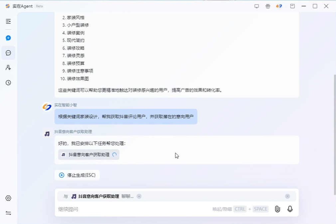This screenshot has height=224, width=336.
Task: Click the switch arrows icon at sidebar bottom
Action: (8, 213)
